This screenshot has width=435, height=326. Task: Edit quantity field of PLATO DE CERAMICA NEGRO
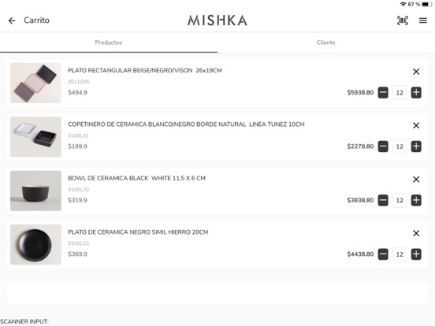point(400,254)
